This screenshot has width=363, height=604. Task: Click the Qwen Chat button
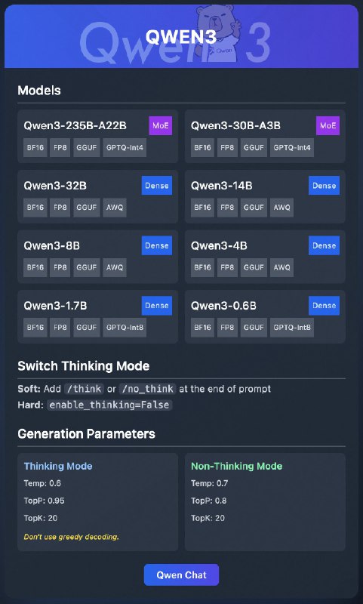click(181, 575)
